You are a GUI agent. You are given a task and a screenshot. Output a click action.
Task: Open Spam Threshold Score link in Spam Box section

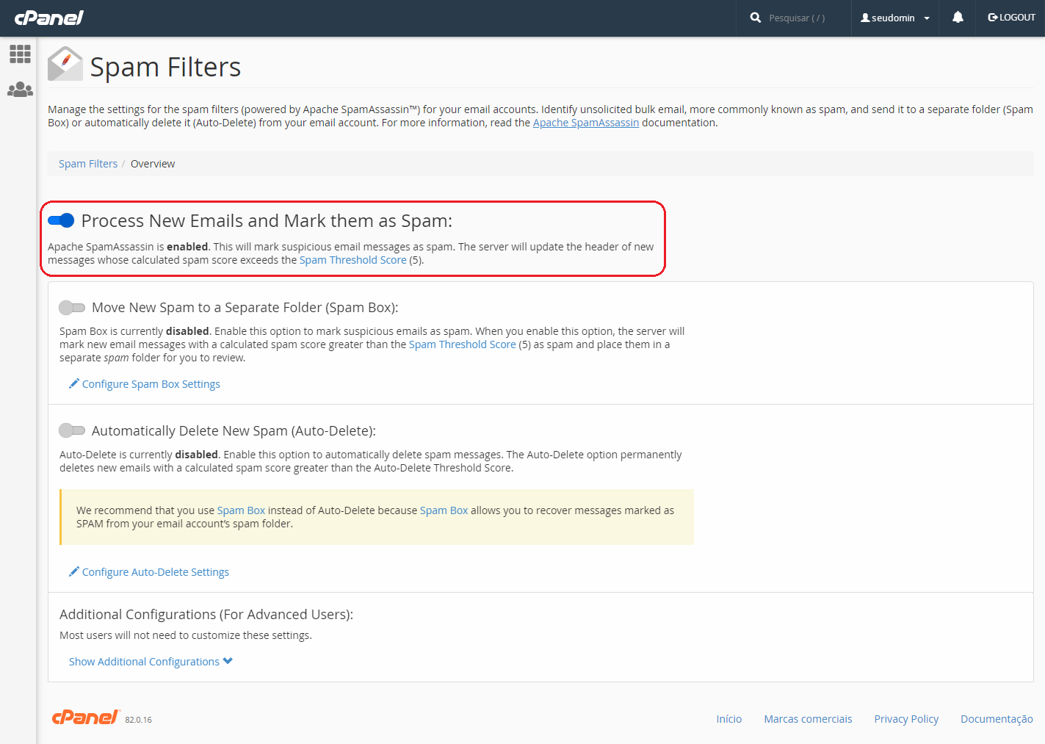pyautogui.click(x=463, y=344)
